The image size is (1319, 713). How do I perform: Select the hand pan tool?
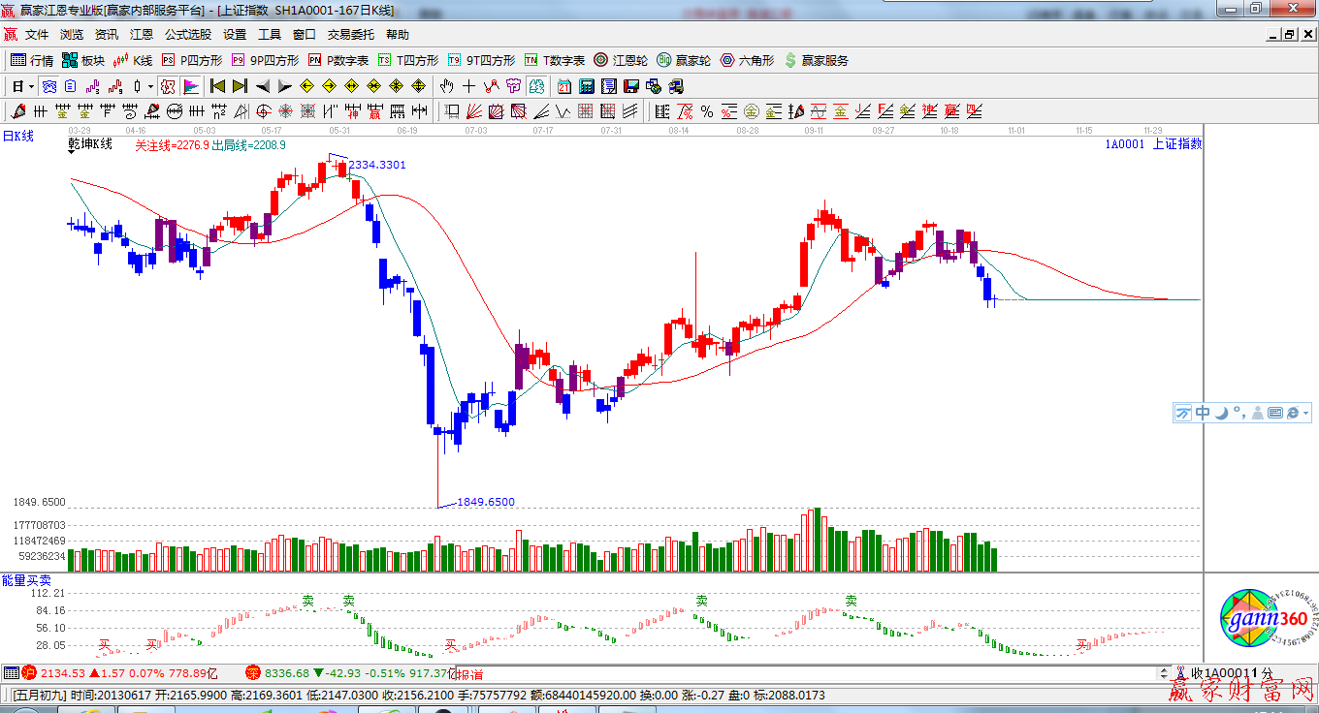(447, 86)
